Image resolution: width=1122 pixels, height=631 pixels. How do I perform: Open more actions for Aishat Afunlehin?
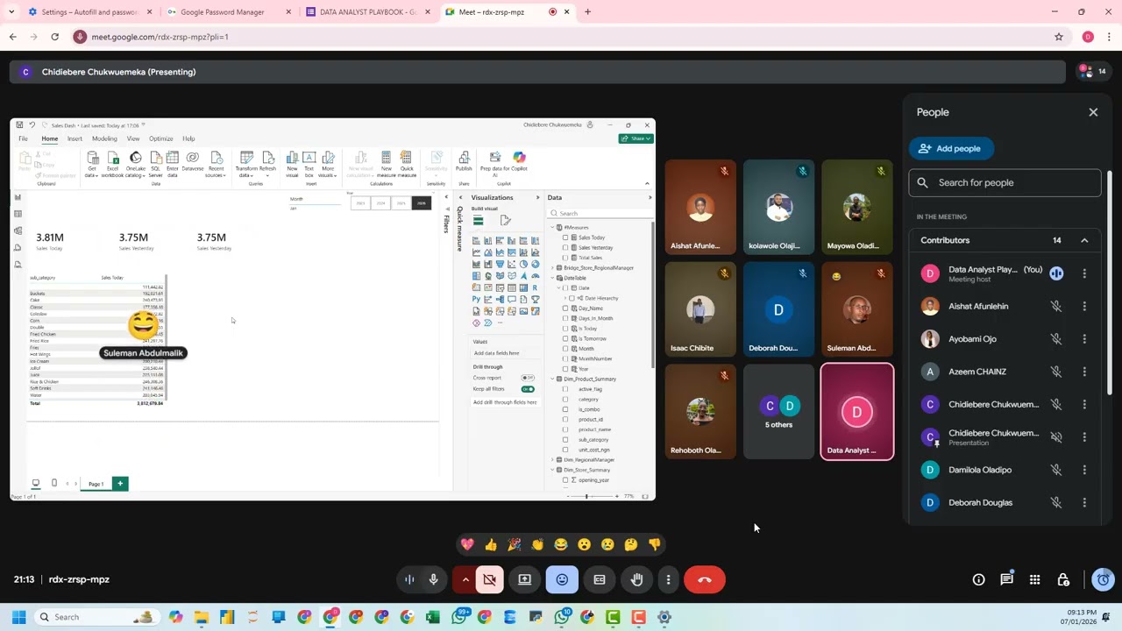[x=1084, y=306]
